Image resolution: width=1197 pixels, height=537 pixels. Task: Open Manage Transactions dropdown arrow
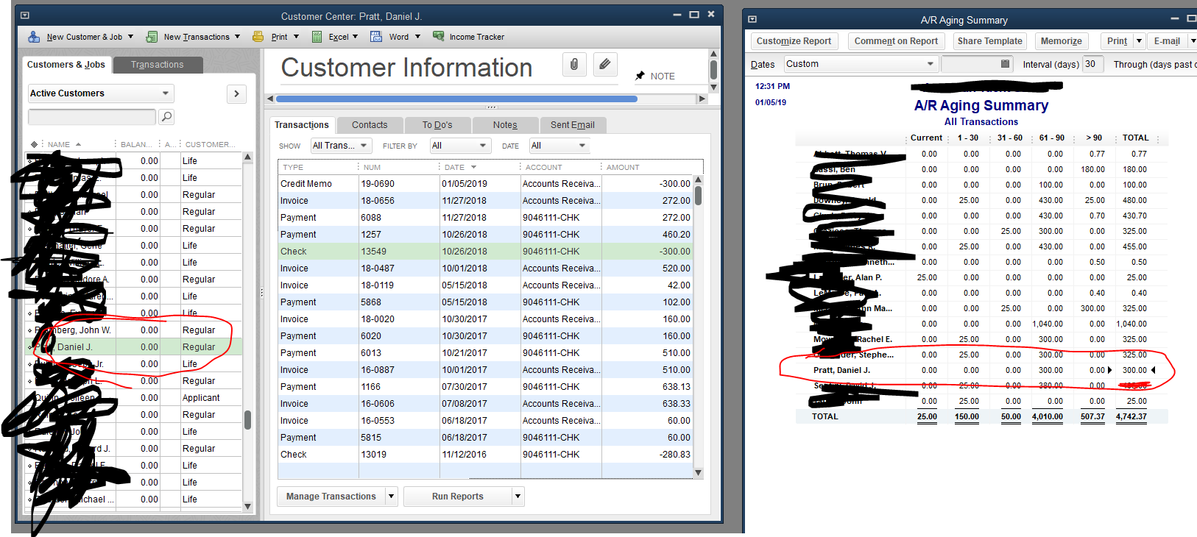[391, 497]
